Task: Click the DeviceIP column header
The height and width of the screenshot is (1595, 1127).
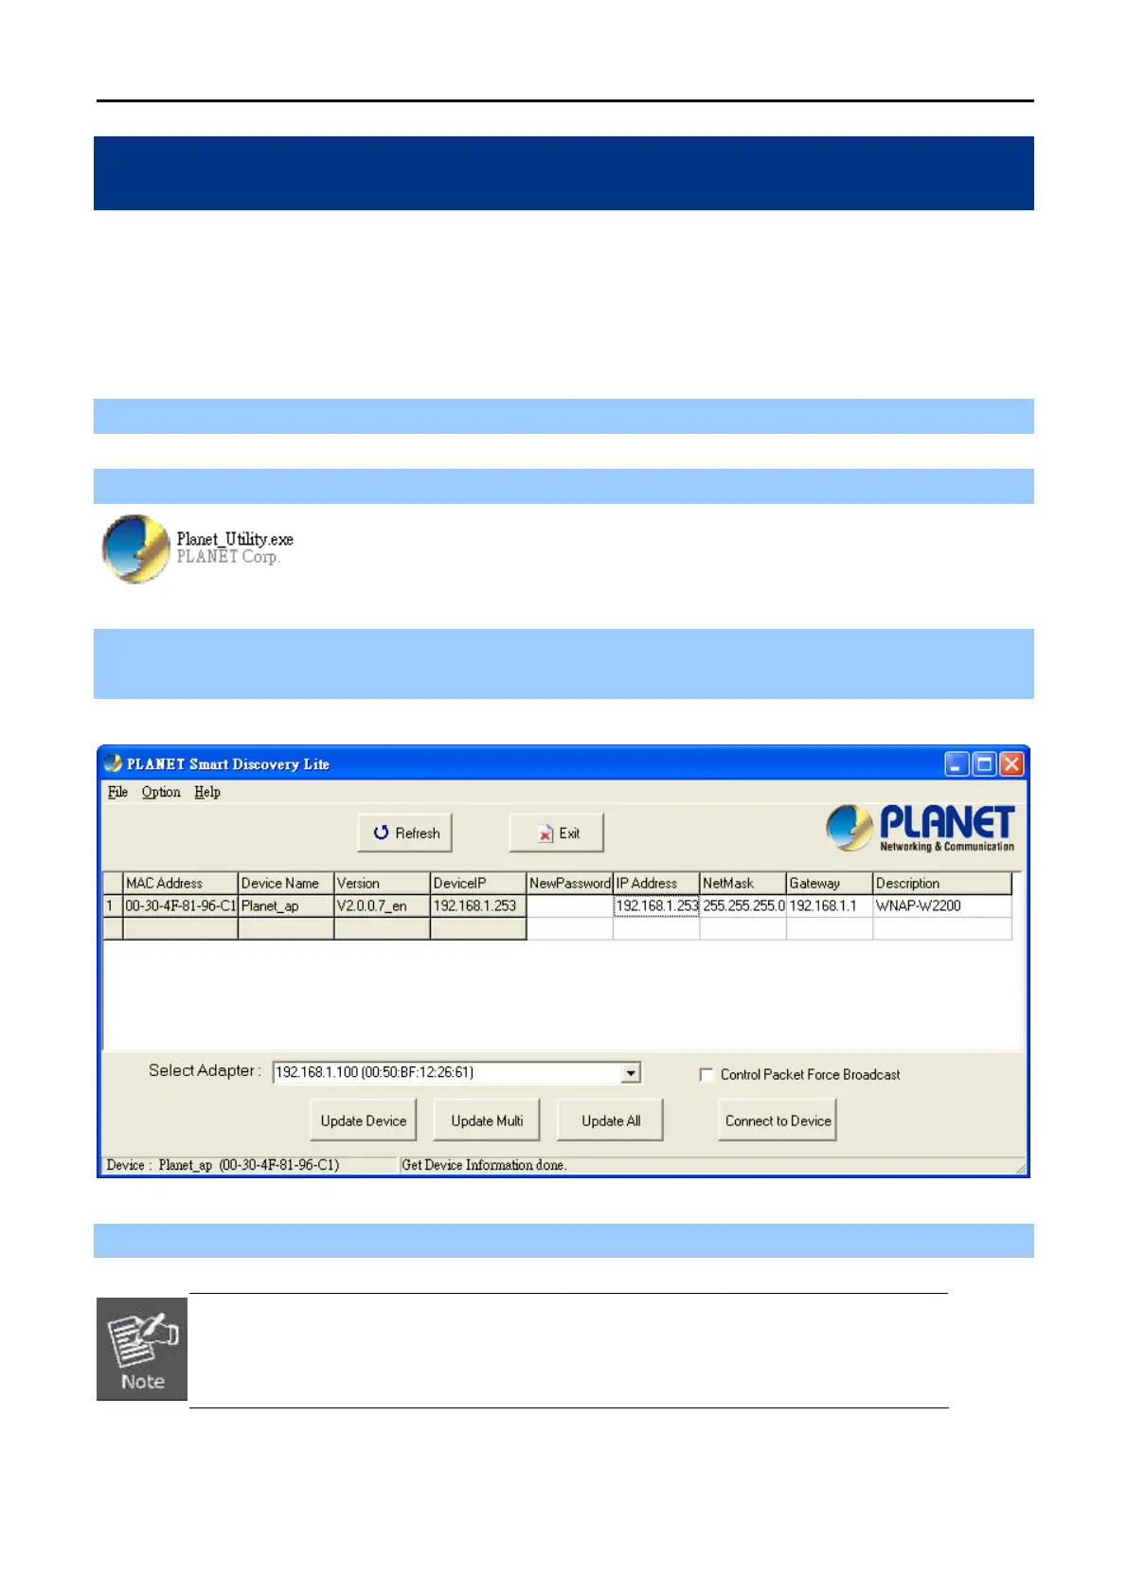Action: pos(478,883)
